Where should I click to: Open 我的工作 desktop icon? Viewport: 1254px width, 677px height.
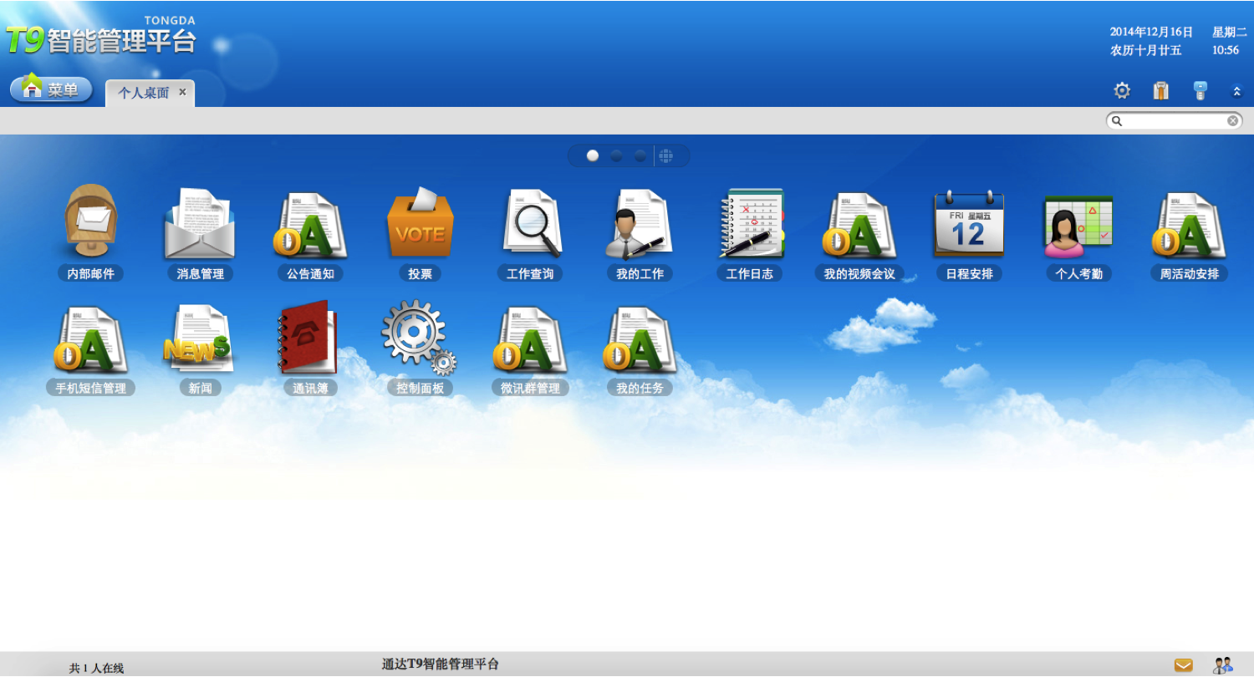pos(640,224)
